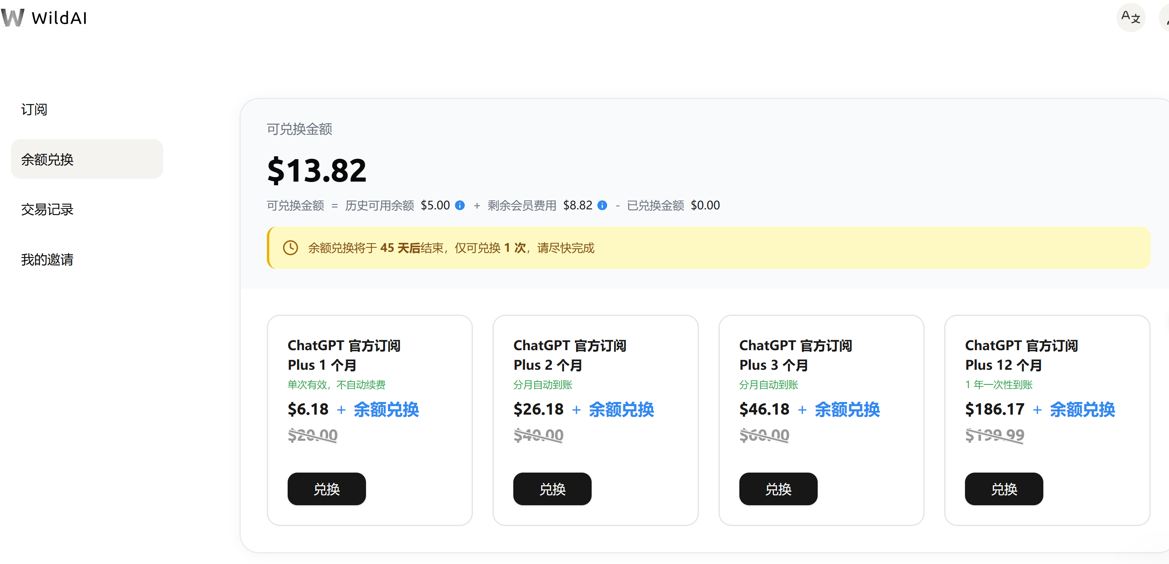This screenshot has height=564, width=1169.
Task: Redeem the Plus 12 个月 plan
Action: point(1003,489)
